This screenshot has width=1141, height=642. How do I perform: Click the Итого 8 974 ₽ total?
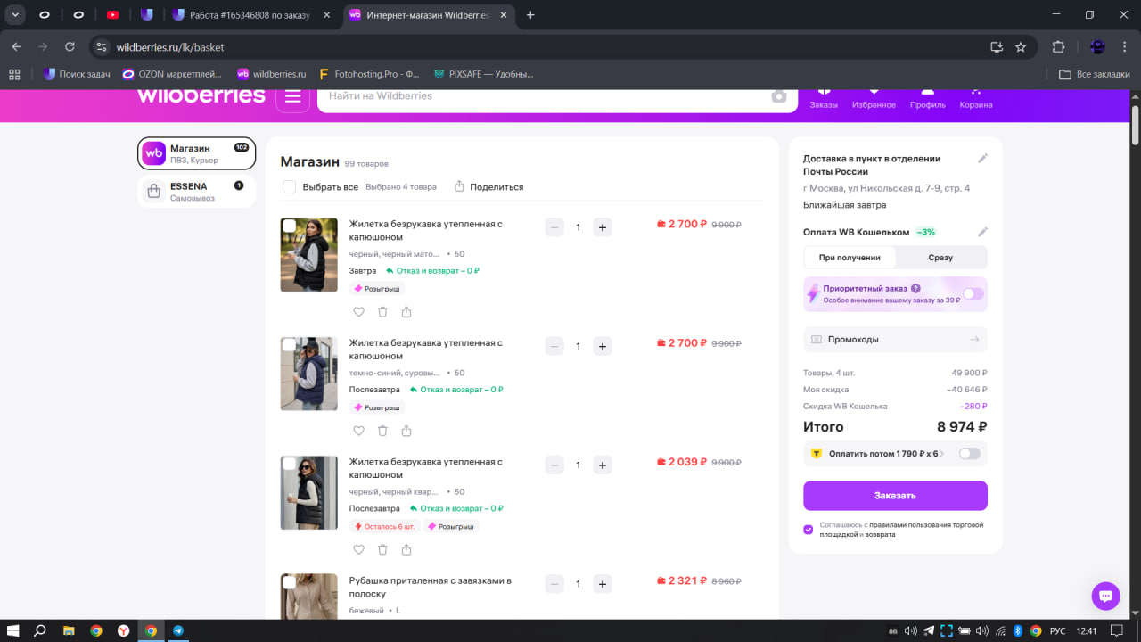[895, 427]
